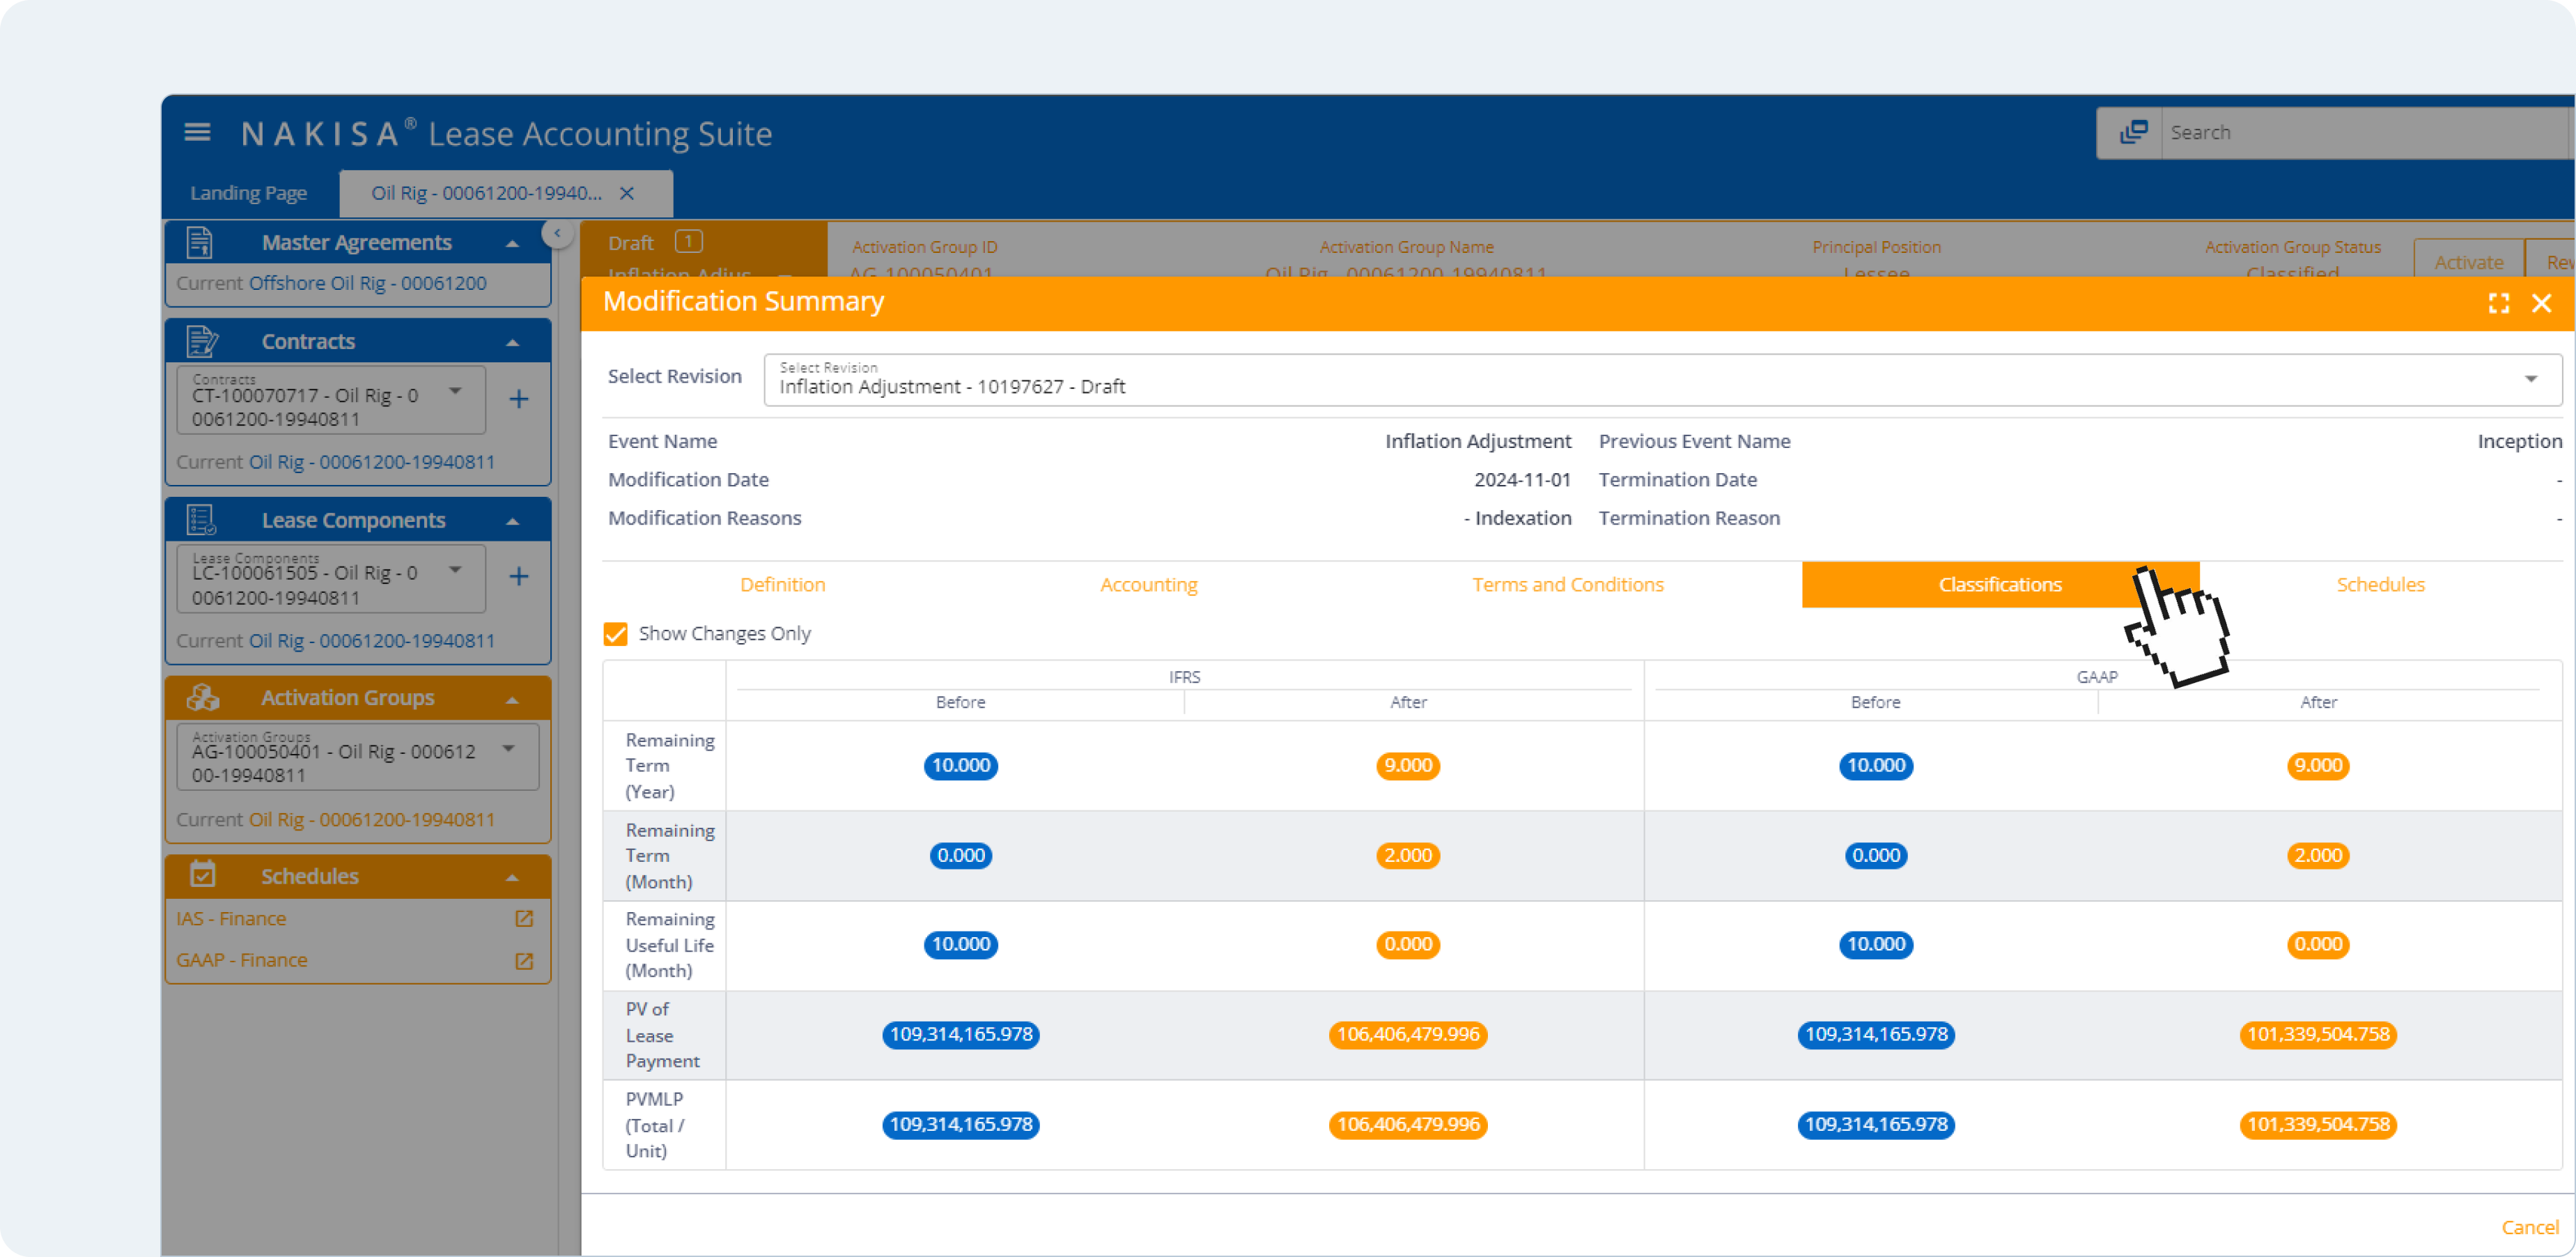Uncheck Show Changes Only checkbox

pyautogui.click(x=615, y=634)
